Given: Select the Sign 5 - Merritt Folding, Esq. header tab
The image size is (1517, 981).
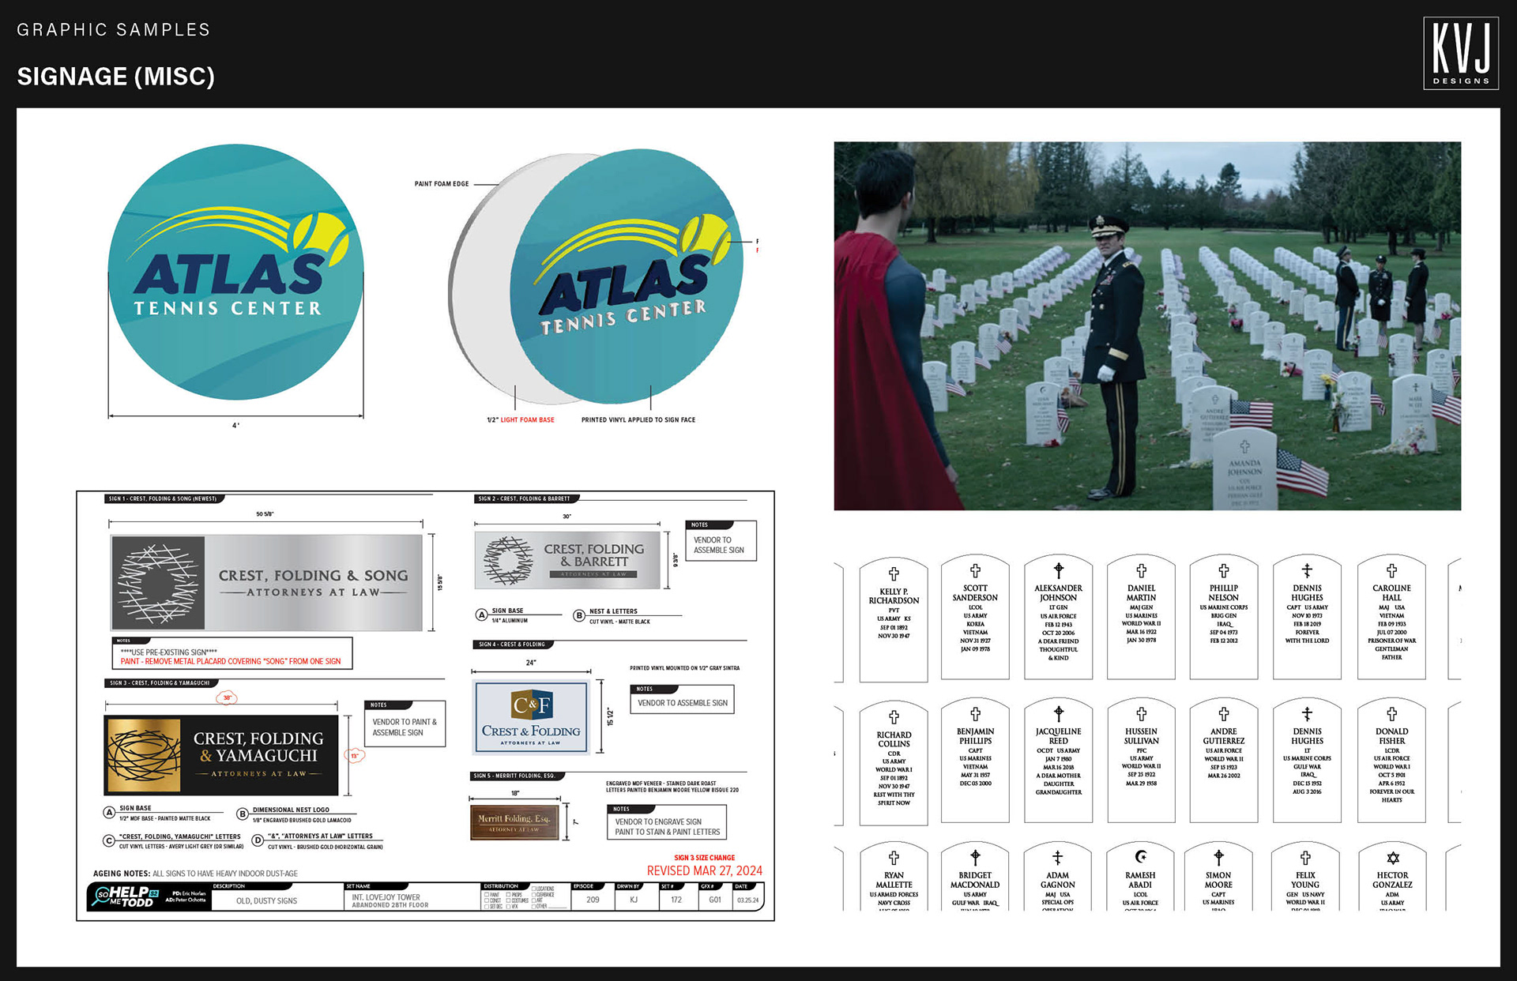Looking at the screenshot, I should (515, 776).
